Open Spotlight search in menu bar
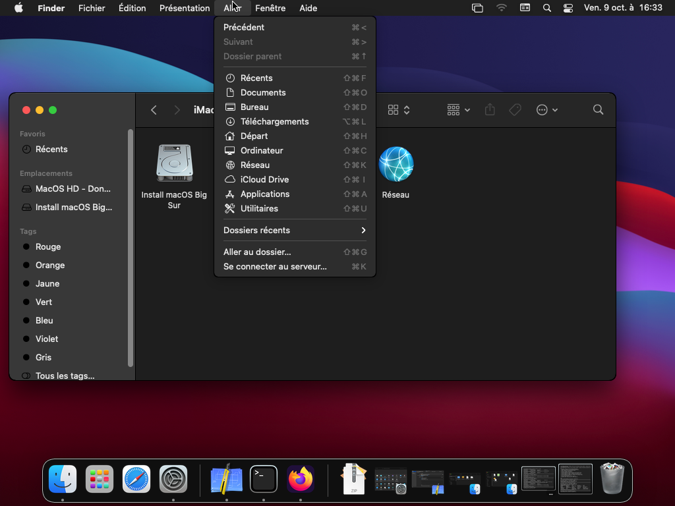Image resolution: width=675 pixels, height=506 pixels. pos(546,8)
